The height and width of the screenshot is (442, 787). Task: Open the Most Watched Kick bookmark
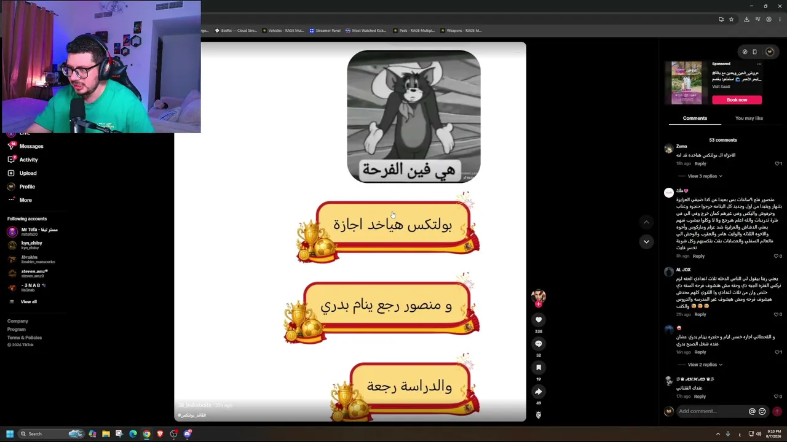[x=366, y=31]
